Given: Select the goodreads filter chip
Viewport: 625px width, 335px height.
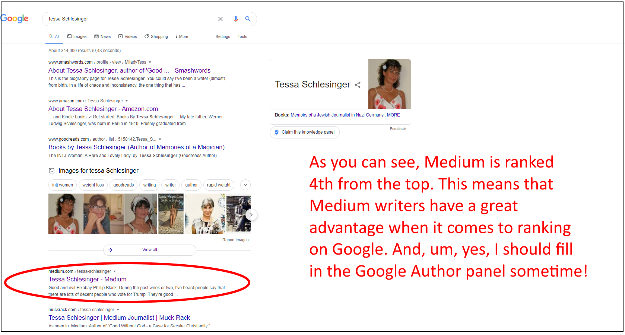Looking at the screenshot, I should pyautogui.click(x=124, y=185).
